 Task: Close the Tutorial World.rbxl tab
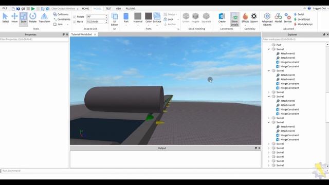95,34
